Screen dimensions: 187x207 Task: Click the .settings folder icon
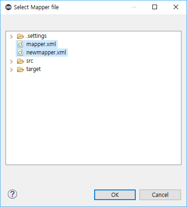click(x=20, y=36)
